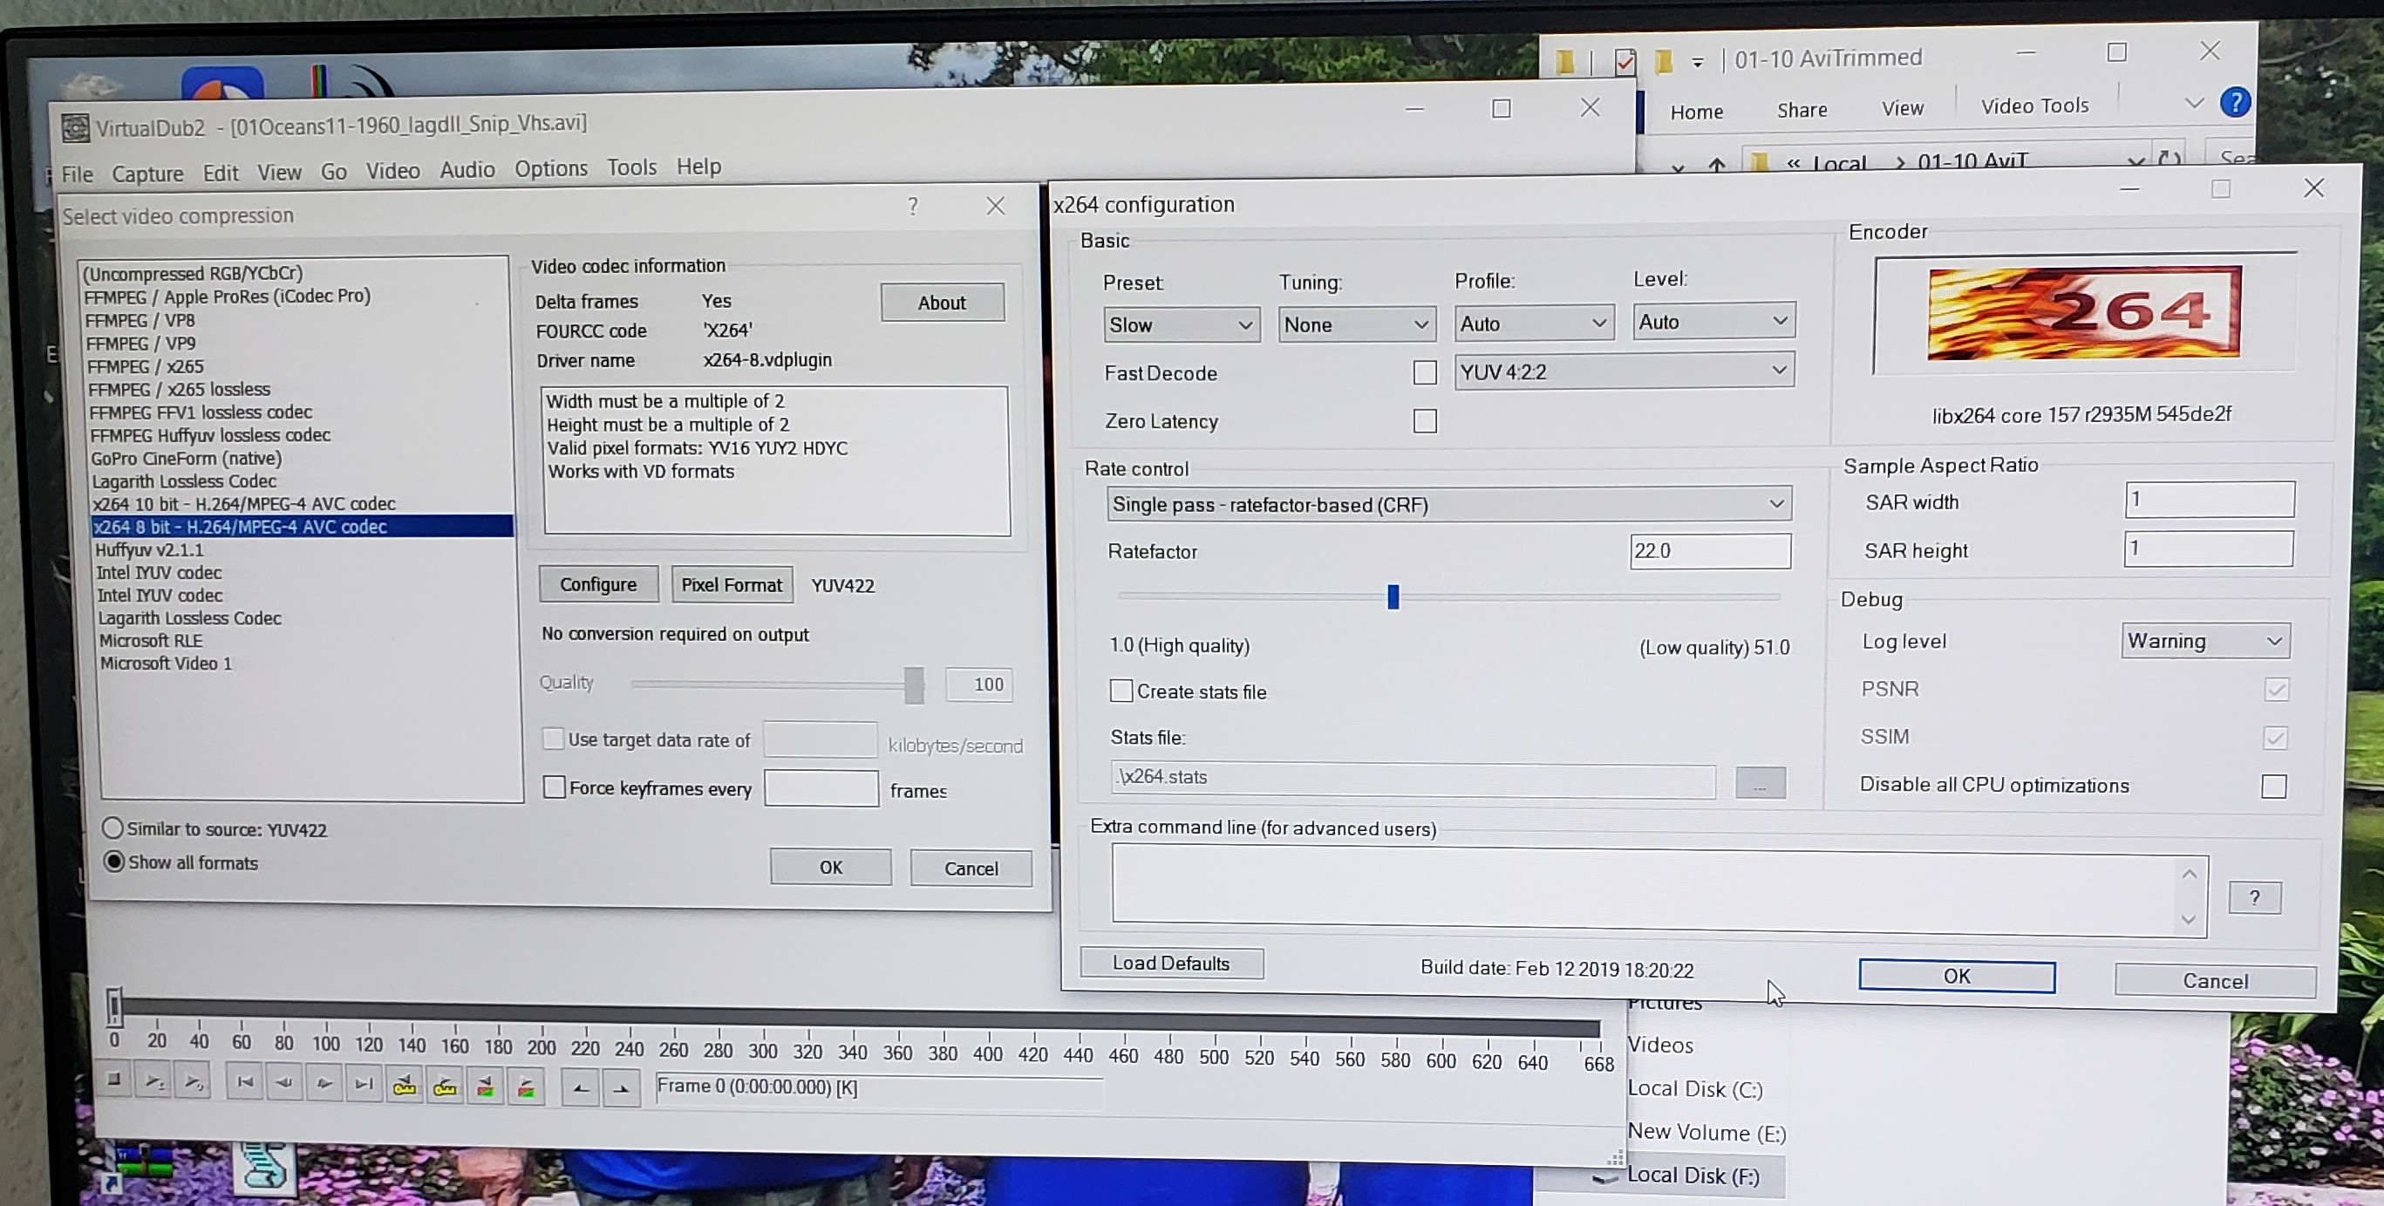Click the Stop playback button in VirtualDub

tap(114, 1080)
